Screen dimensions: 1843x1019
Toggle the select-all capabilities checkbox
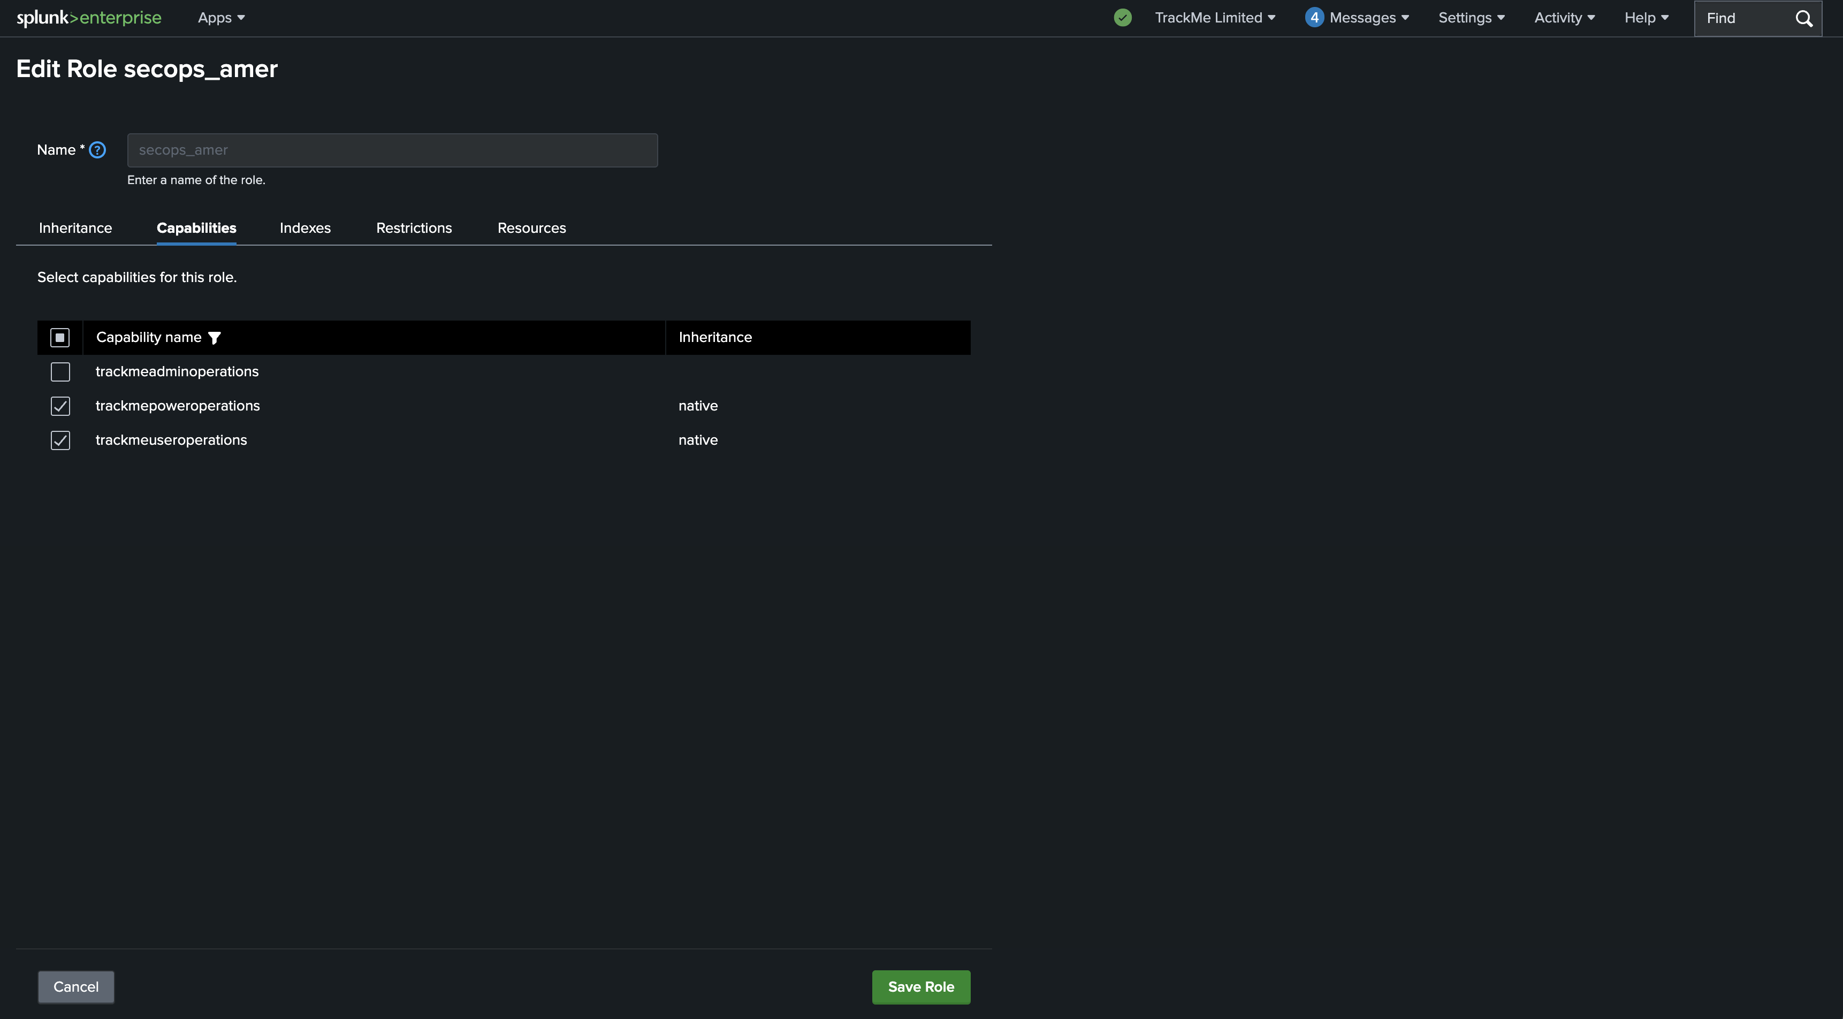tap(60, 338)
